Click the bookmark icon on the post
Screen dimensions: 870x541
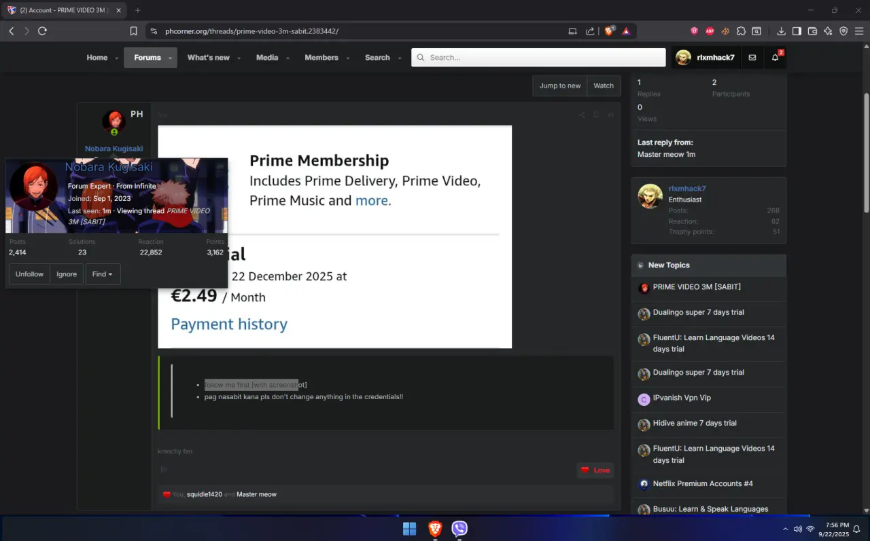pyautogui.click(x=596, y=115)
